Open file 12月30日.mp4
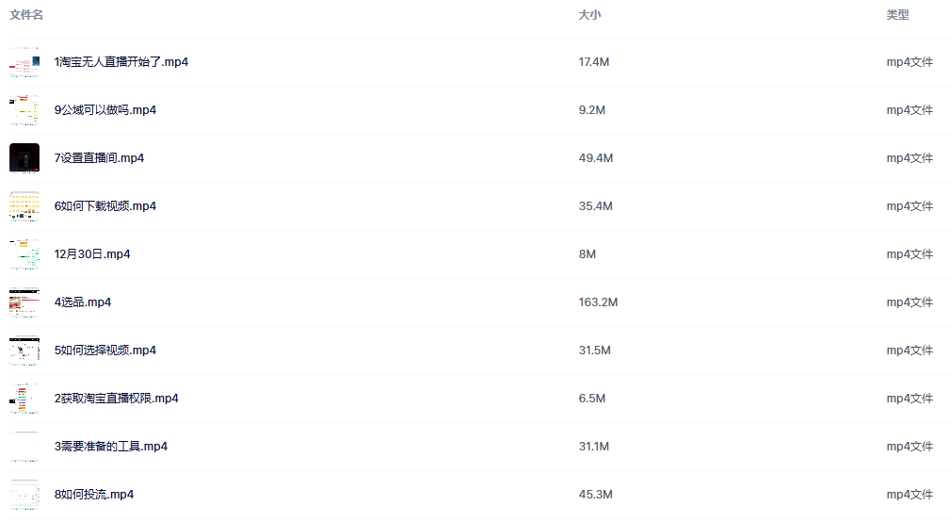This screenshot has width=950, height=522. pos(92,254)
